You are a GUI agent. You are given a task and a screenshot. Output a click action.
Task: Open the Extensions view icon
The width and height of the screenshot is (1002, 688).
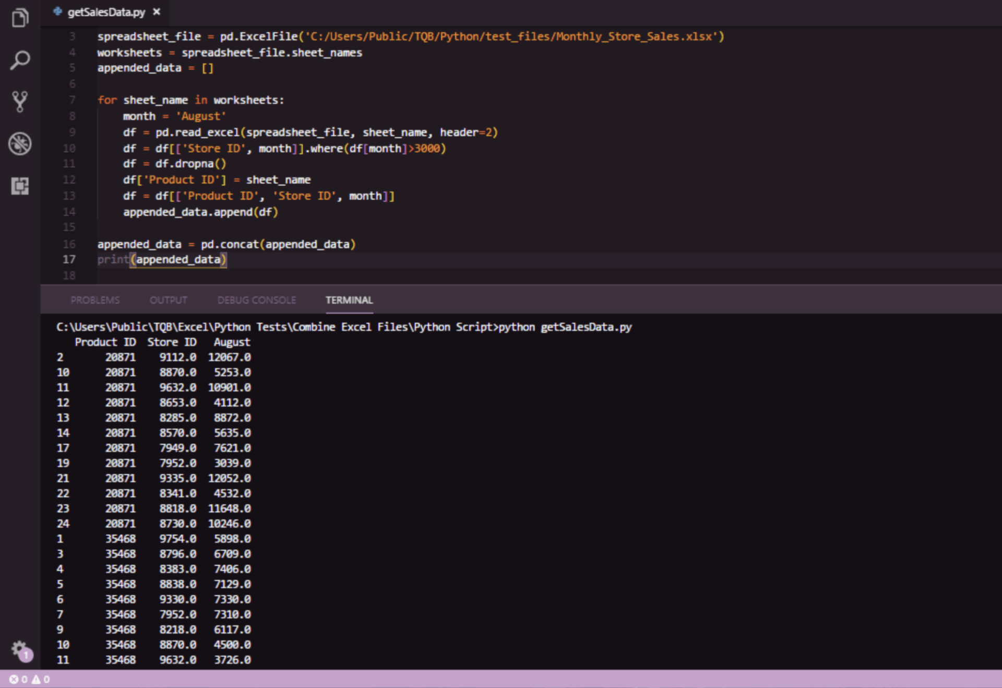coord(20,186)
